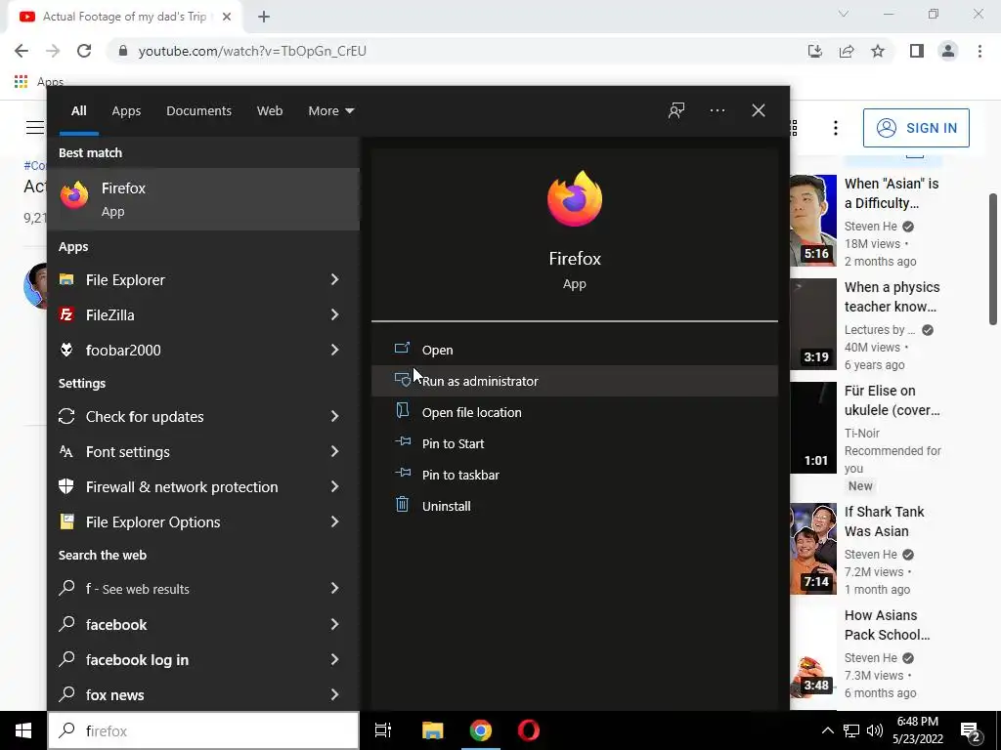Launch Opera from the taskbar

[529, 730]
